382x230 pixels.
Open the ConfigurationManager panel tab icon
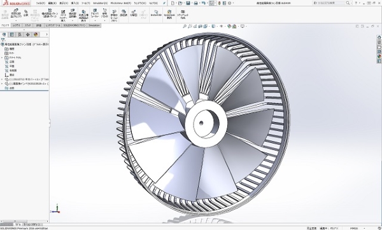tap(20, 34)
